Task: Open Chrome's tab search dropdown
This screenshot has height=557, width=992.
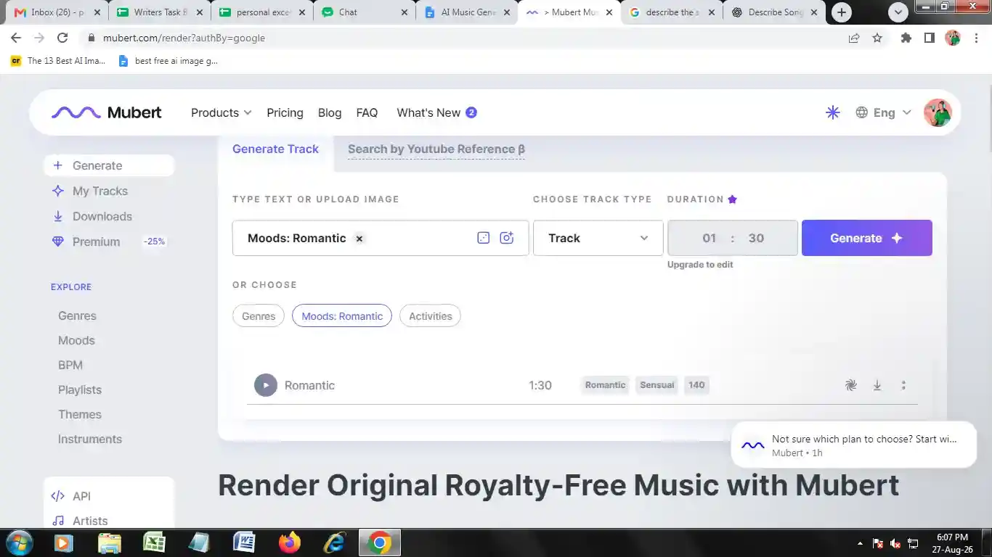Action: click(899, 12)
